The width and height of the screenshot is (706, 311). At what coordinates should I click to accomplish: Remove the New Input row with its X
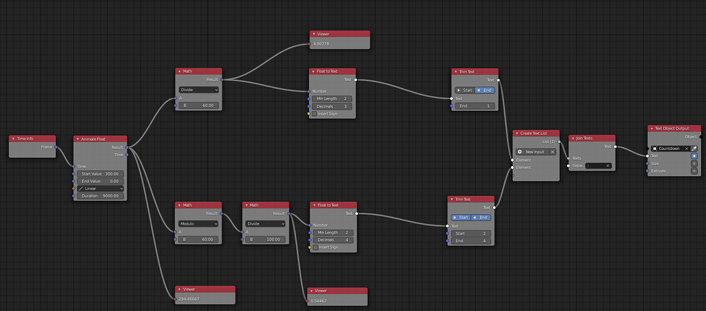pyautogui.click(x=553, y=152)
